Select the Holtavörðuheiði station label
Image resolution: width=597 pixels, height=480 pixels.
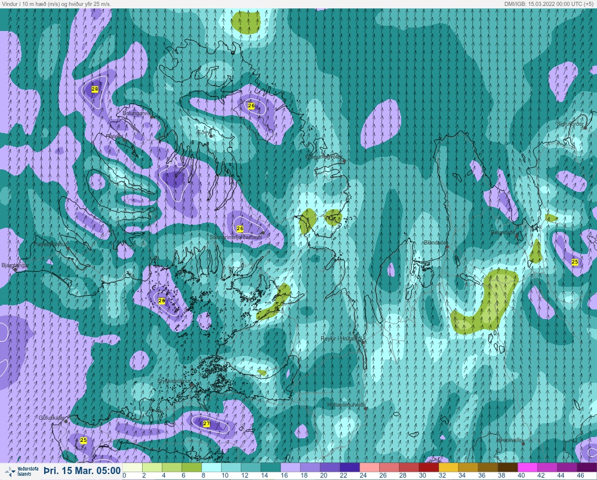point(346,405)
